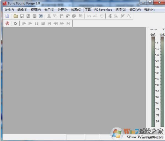The height and width of the screenshot is (141, 165).
Task: Create a new audio file
Action: pyautogui.click(x=7, y=16)
